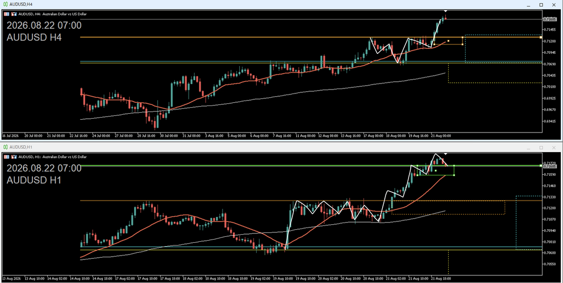The height and width of the screenshot is (283, 563).
Task: Click the 0.71685 current price label on H4 scale
Action: coord(550,19)
